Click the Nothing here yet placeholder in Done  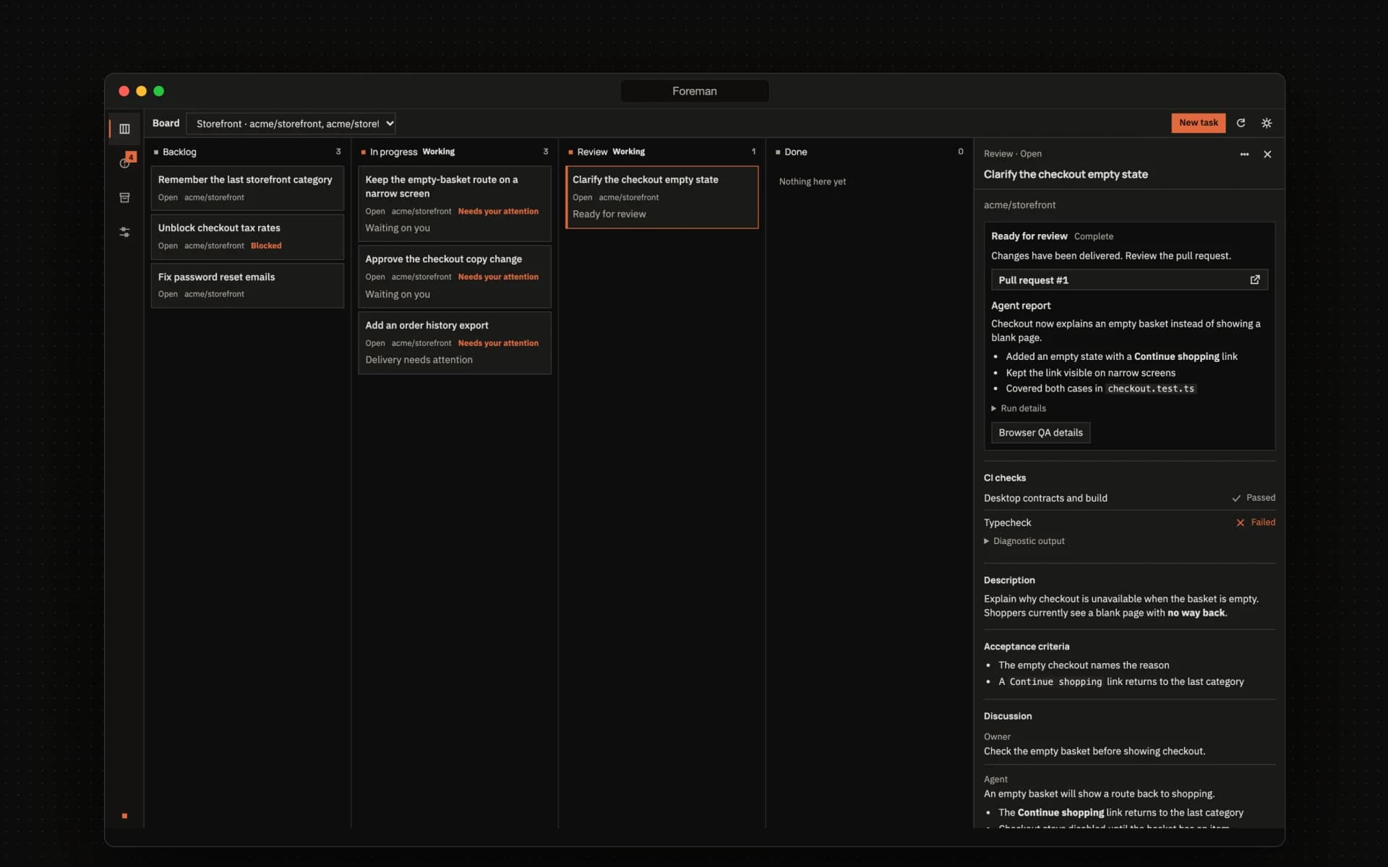812,181
